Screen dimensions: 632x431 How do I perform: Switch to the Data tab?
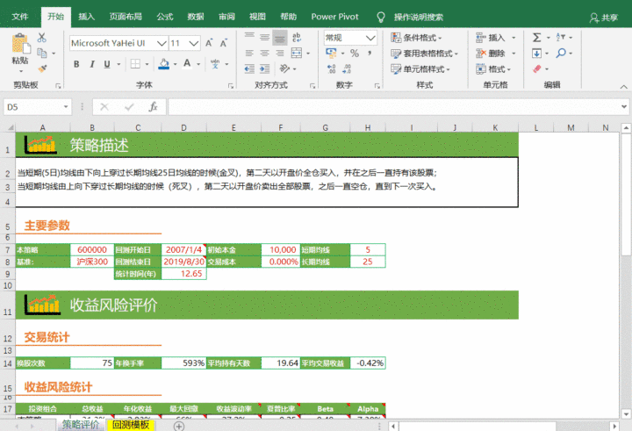point(196,17)
